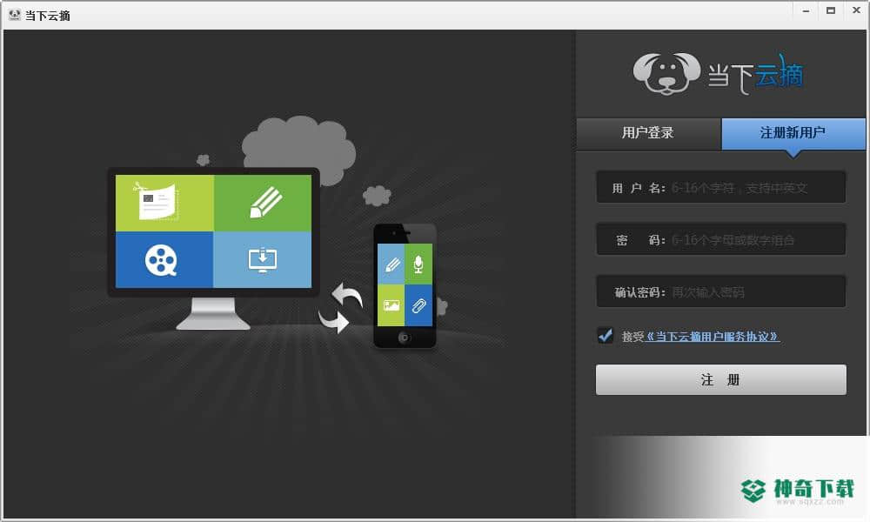The height and width of the screenshot is (522, 870).
Task: Click the picture tile on the phone
Action: point(391,305)
